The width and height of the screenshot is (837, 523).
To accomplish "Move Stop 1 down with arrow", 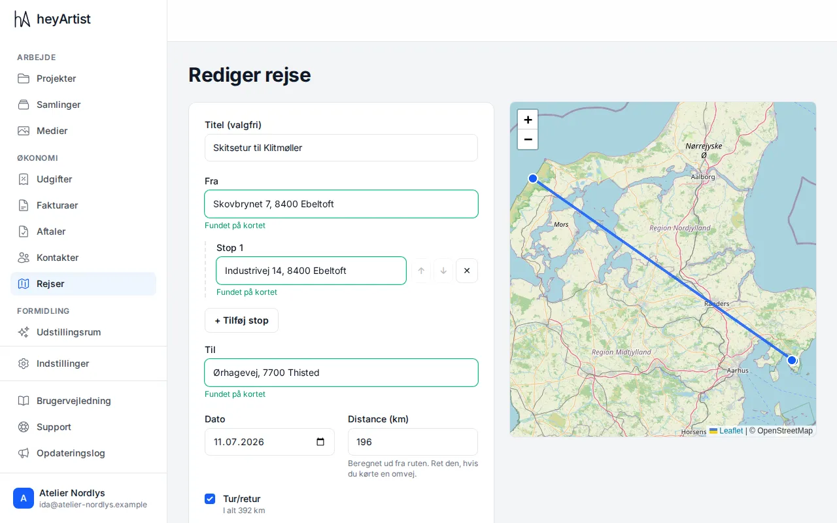I will pyautogui.click(x=443, y=271).
